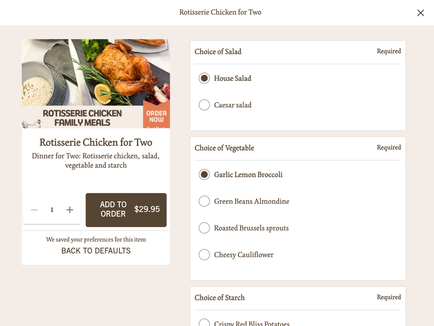The image size is (434, 326).
Task: Click the chicken sketch icon on banner
Action: [x=32, y=124]
